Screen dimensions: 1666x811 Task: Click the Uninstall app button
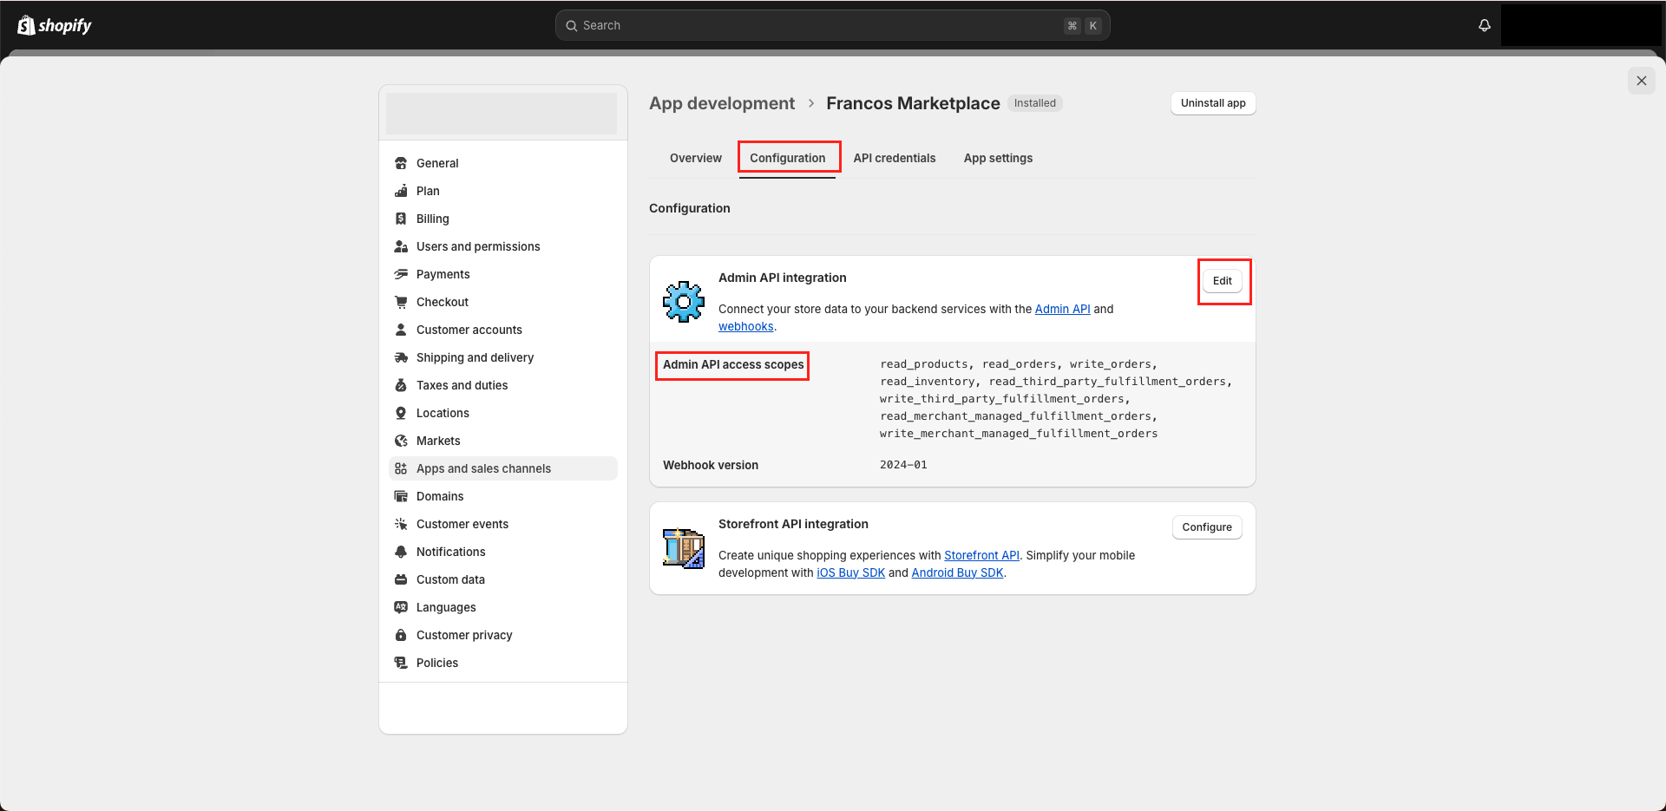pyautogui.click(x=1213, y=103)
